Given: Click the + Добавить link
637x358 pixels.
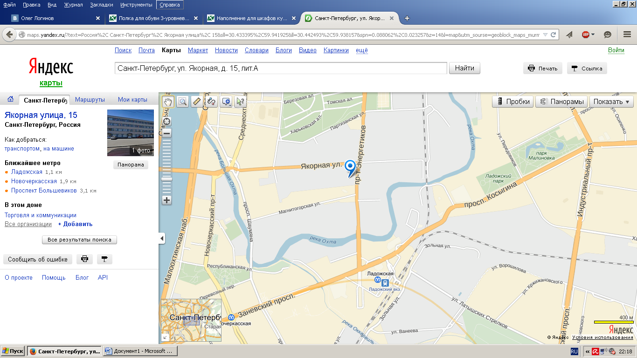Looking at the screenshot, I should point(75,224).
